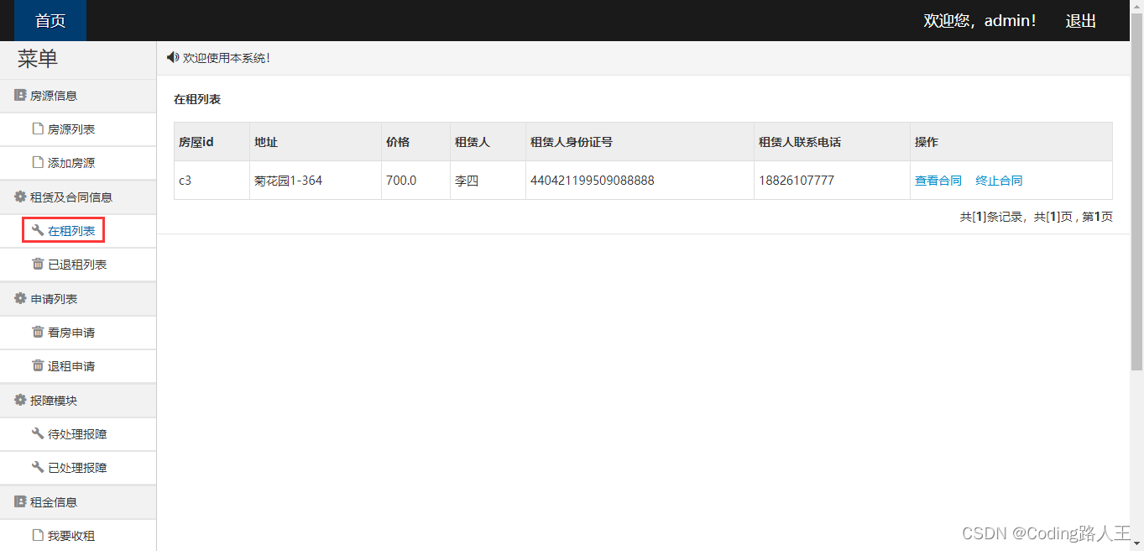Click the wrench icon next to 待处理报障
Viewport: 1144px width, 551px height.
pos(37,433)
